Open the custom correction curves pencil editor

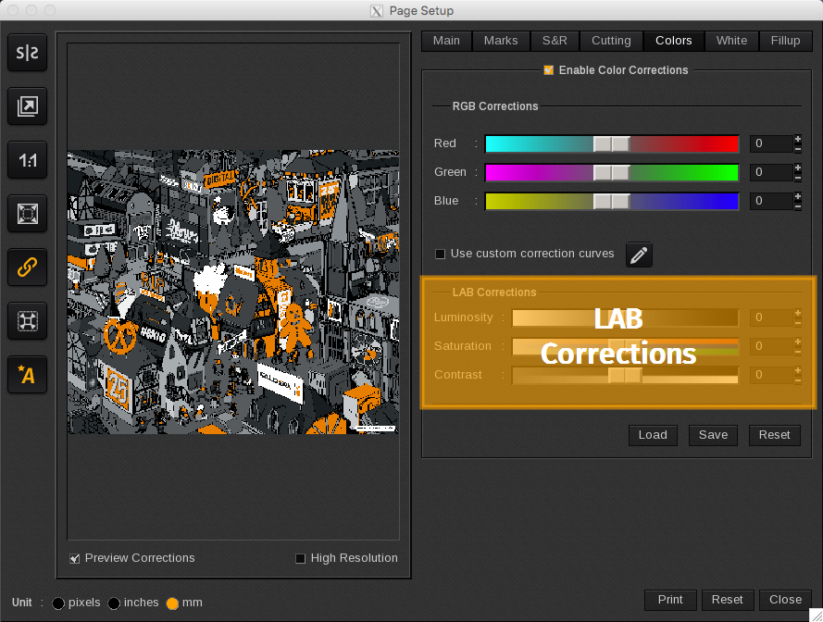click(x=638, y=255)
